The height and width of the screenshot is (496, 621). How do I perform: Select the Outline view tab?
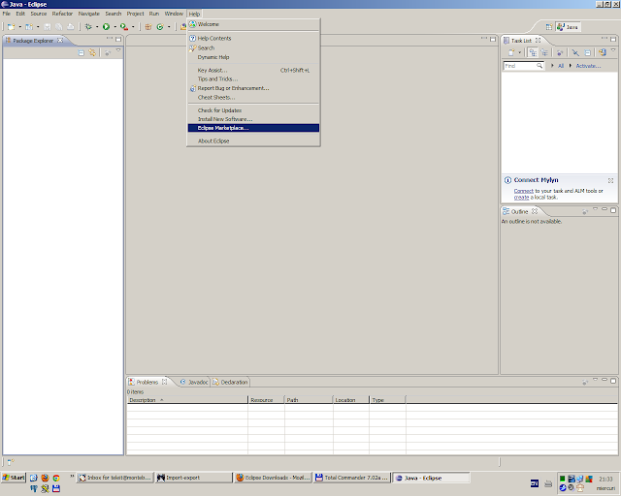tap(520, 211)
